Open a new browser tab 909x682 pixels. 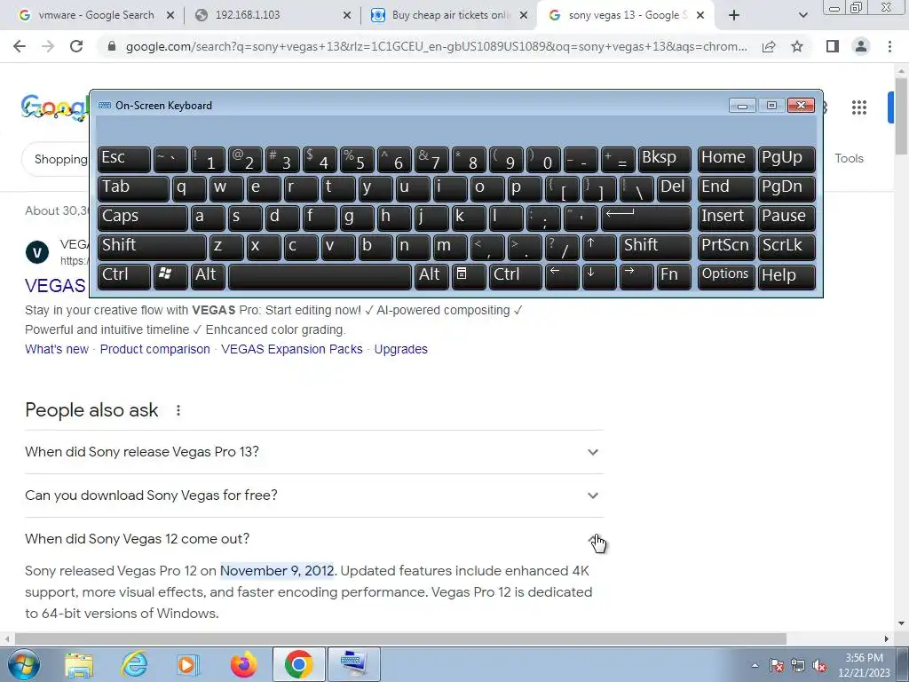pos(734,15)
